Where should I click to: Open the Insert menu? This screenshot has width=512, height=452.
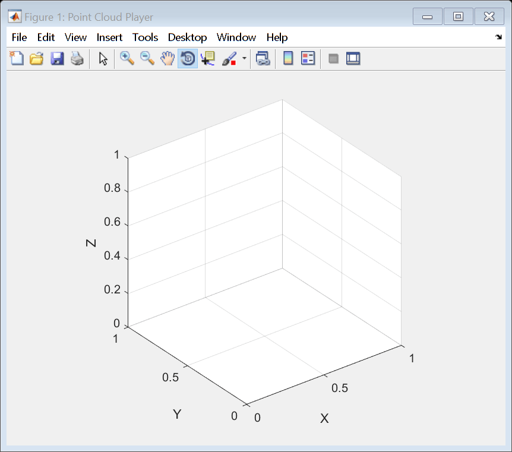(x=109, y=37)
